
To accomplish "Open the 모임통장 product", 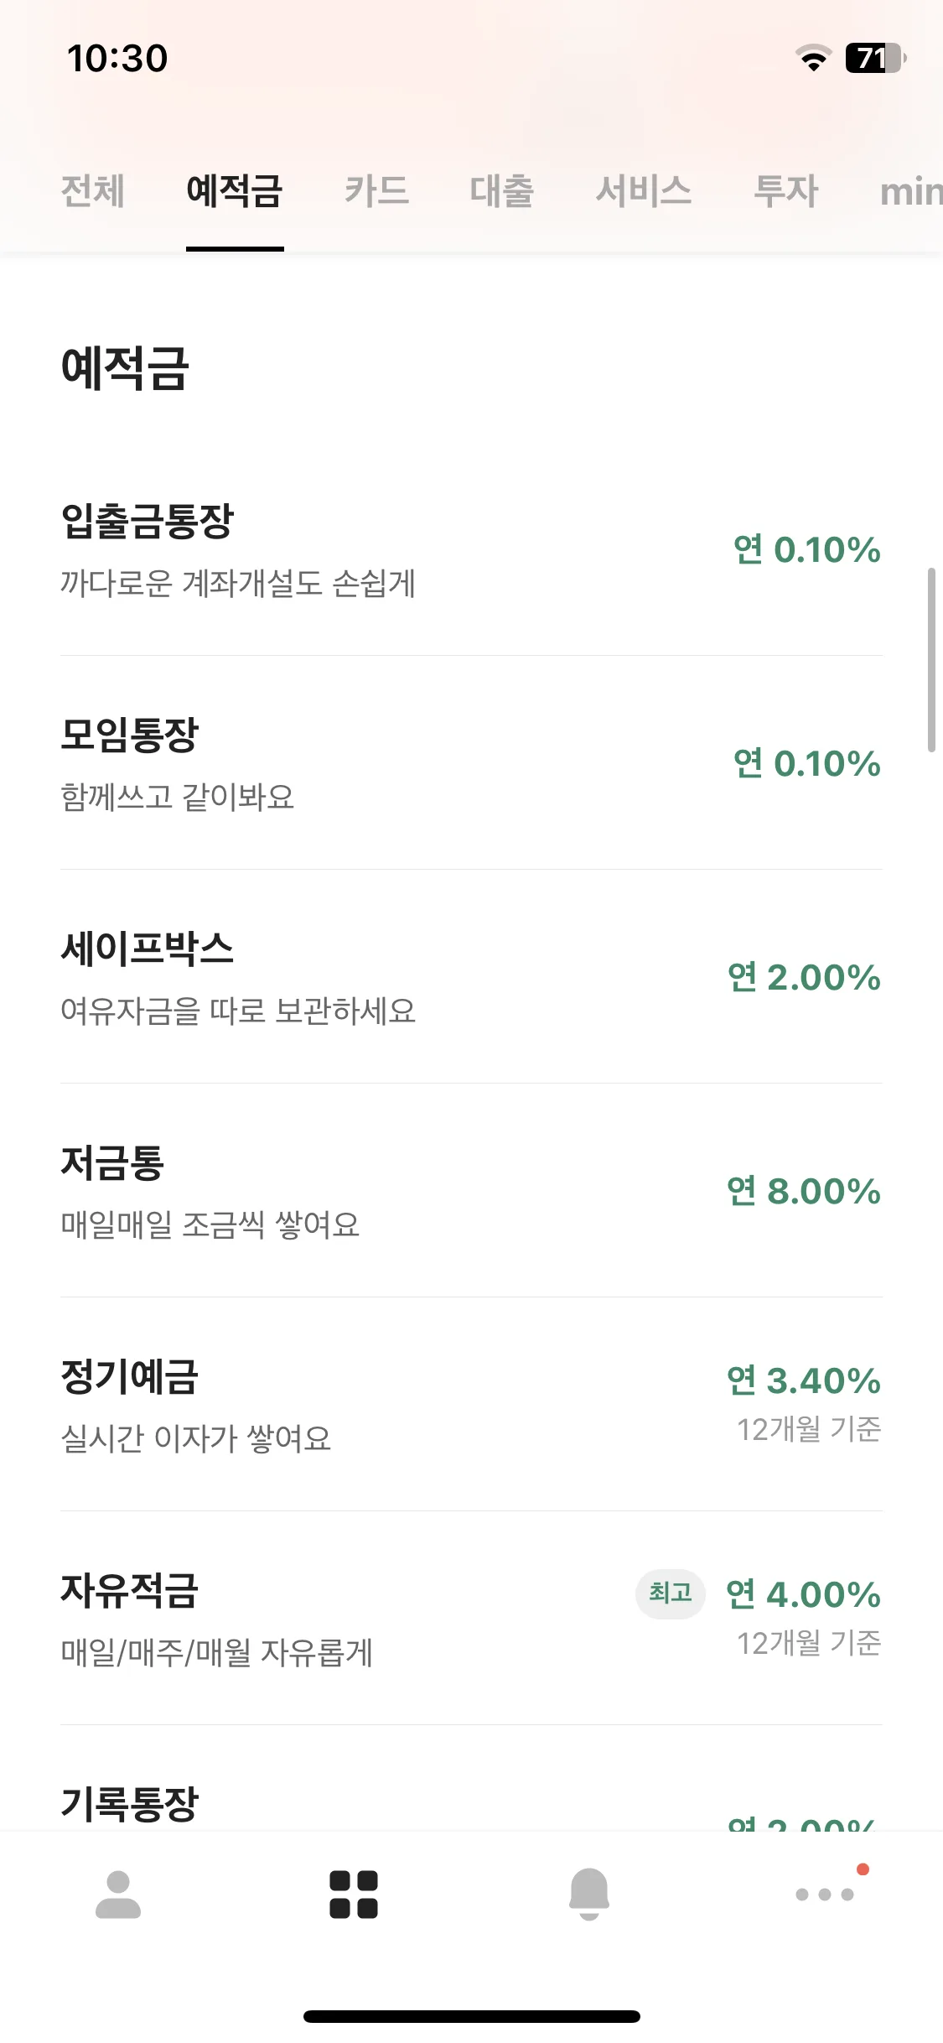I will point(471,763).
